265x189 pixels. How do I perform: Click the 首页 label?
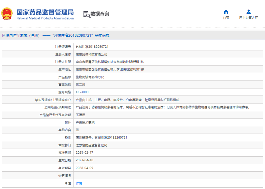pos(226,18)
